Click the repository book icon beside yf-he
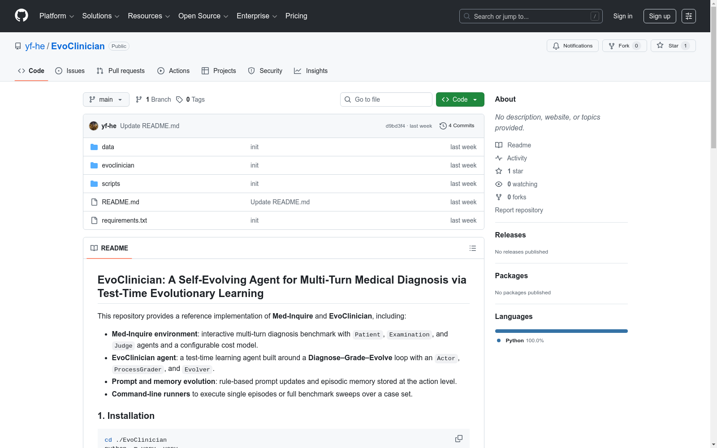Screen dimensions: 717x448 tap(18, 46)
